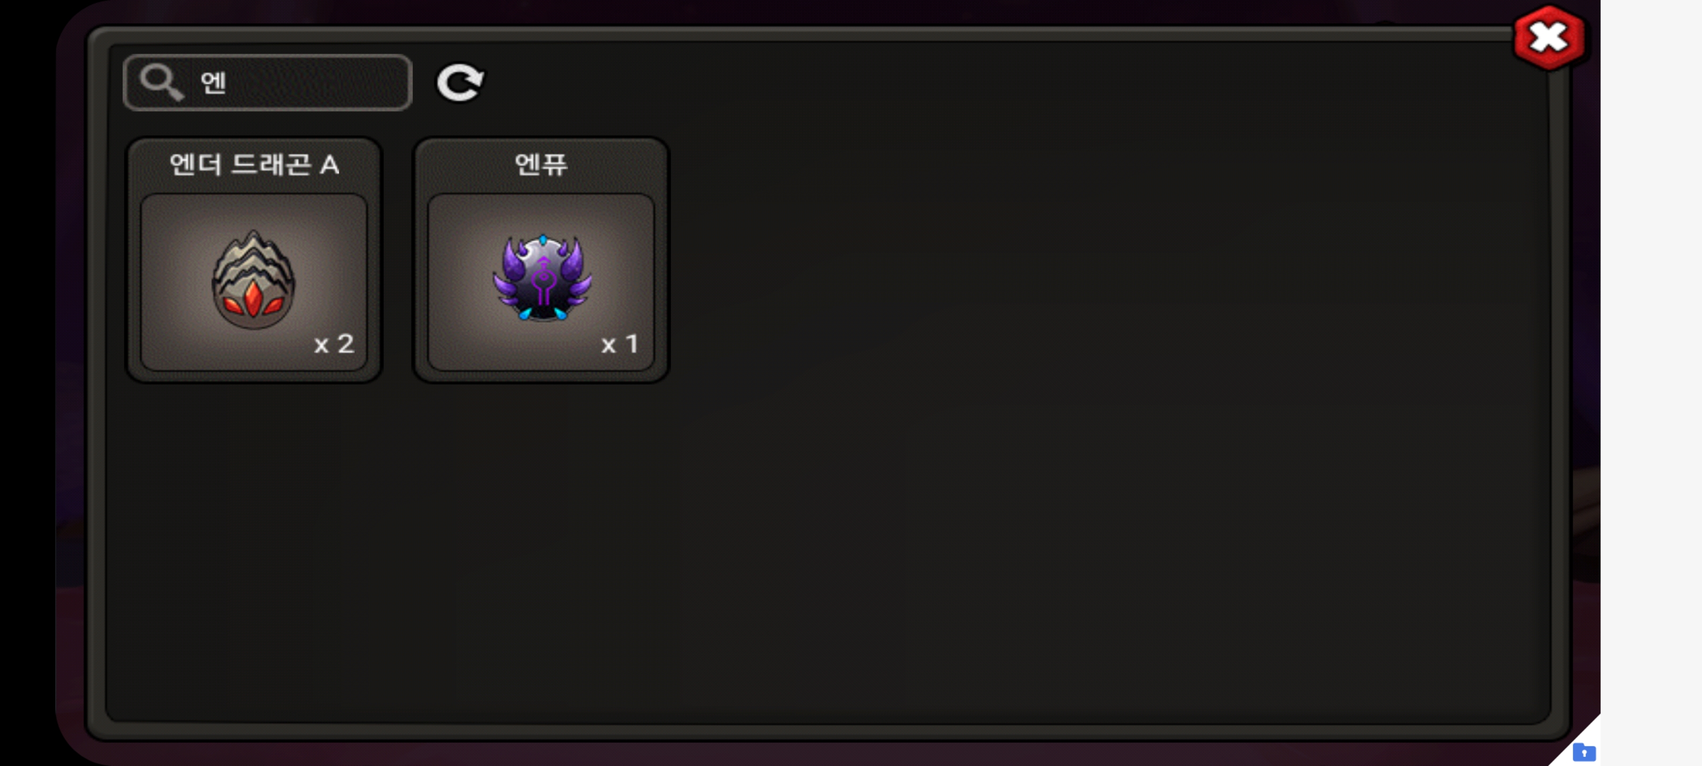Choose the 엔퓨 item thumbnail frame
Screen dimensions: 1702x766
541,281
